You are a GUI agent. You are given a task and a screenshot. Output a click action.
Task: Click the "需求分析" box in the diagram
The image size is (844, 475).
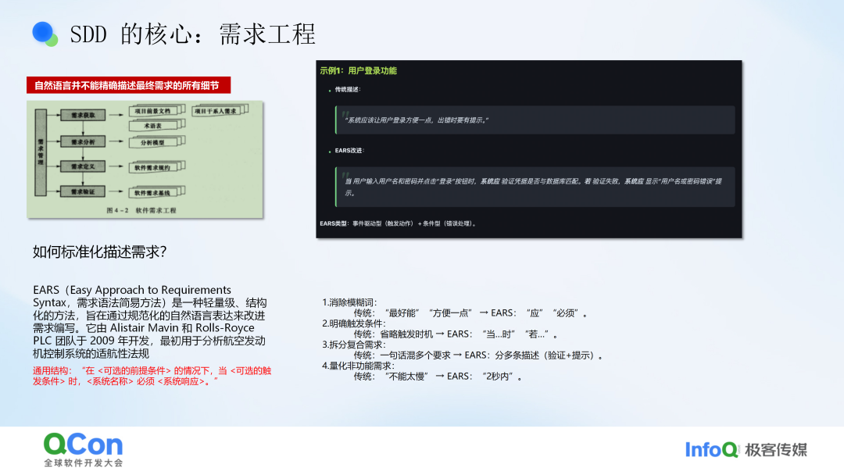pyautogui.click(x=82, y=142)
